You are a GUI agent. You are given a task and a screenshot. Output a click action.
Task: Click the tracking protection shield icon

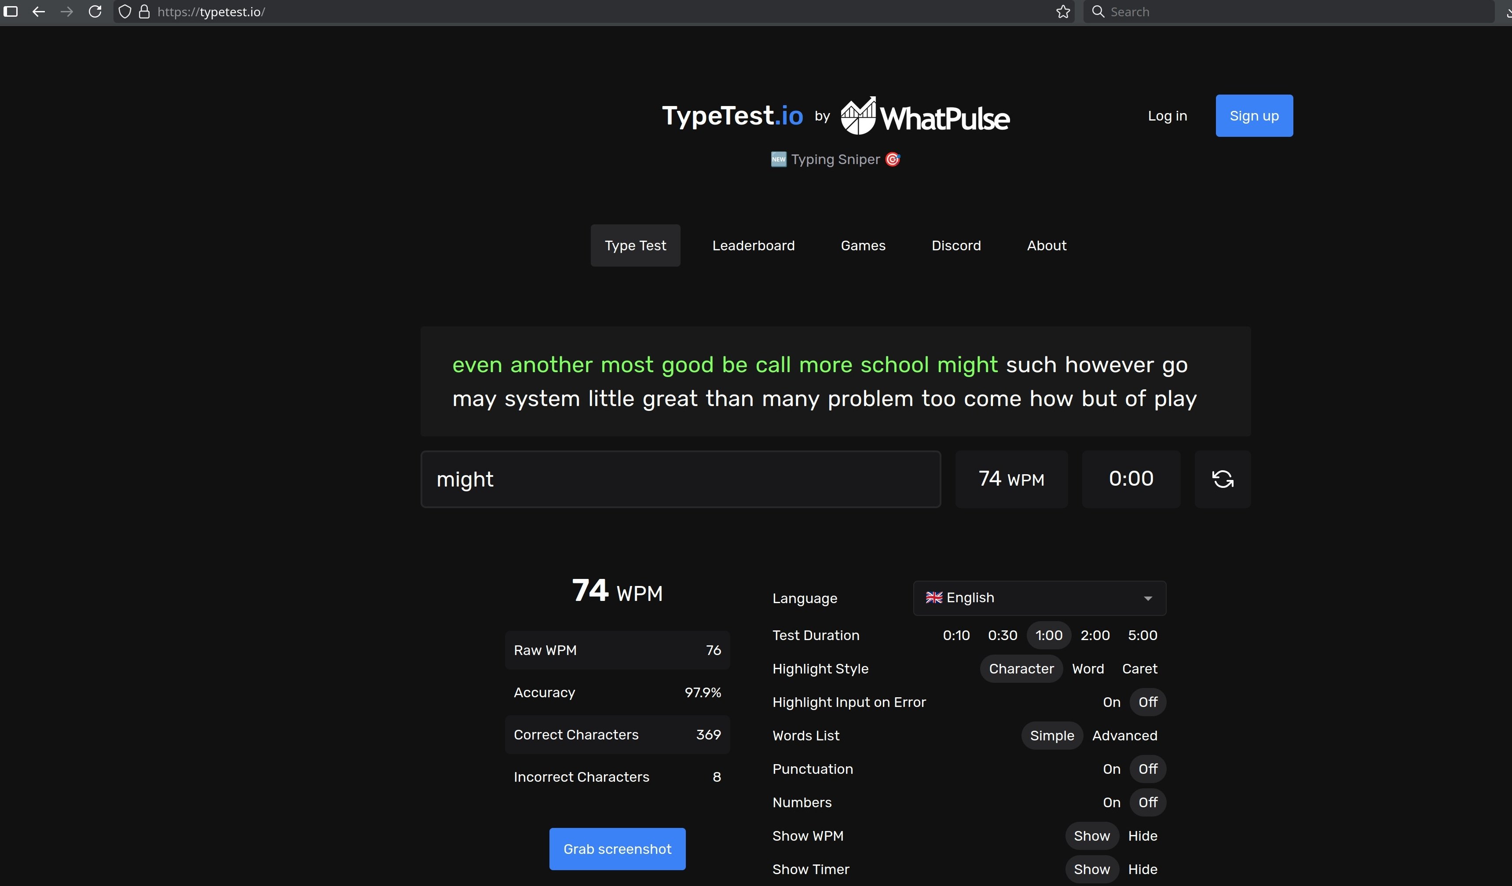click(x=125, y=11)
